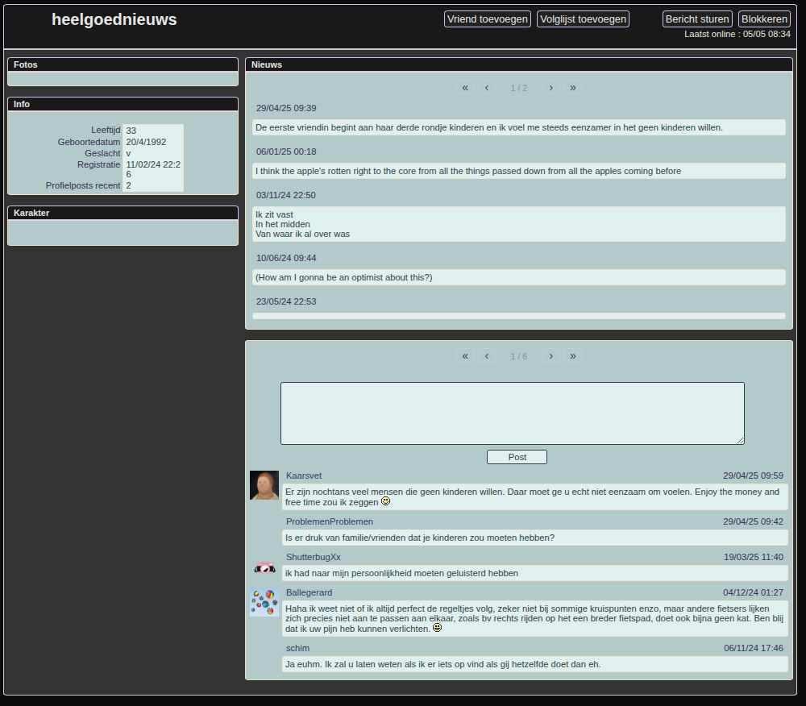This screenshot has width=806, height=706.
Task: Select the Nieuws panel header
Action: click(x=519, y=64)
